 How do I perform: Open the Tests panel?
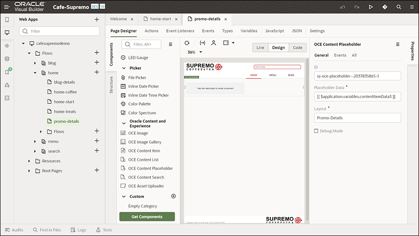(104, 230)
